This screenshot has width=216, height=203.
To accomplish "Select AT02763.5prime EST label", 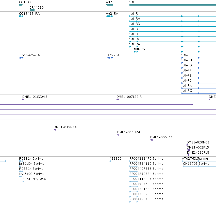I will [x=195, y=159].
